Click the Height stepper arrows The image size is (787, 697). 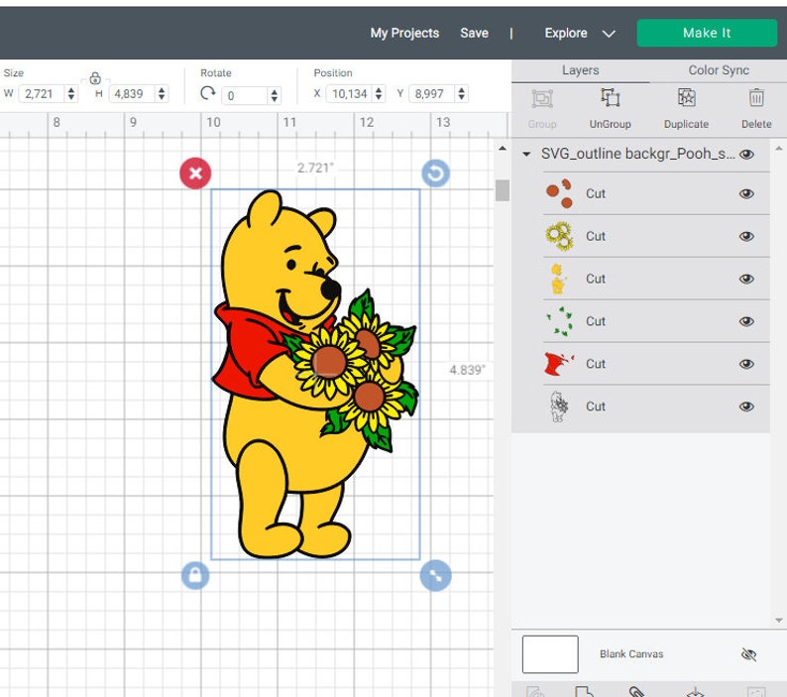click(162, 93)
